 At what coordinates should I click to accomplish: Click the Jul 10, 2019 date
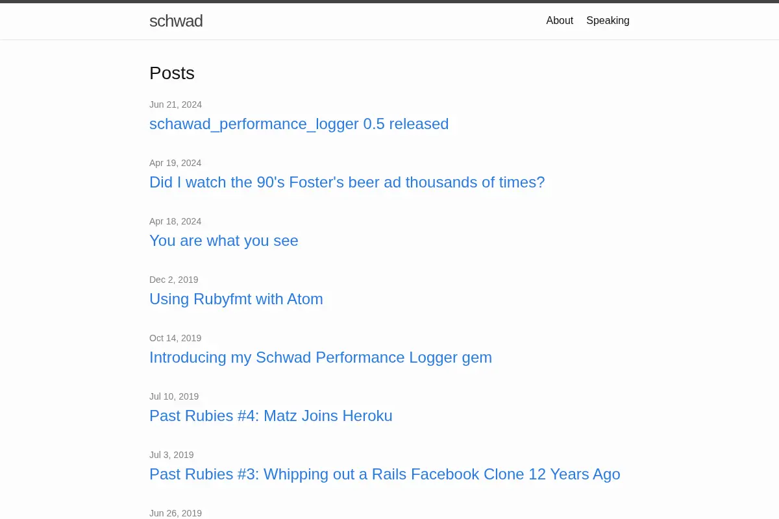[174, 396]
